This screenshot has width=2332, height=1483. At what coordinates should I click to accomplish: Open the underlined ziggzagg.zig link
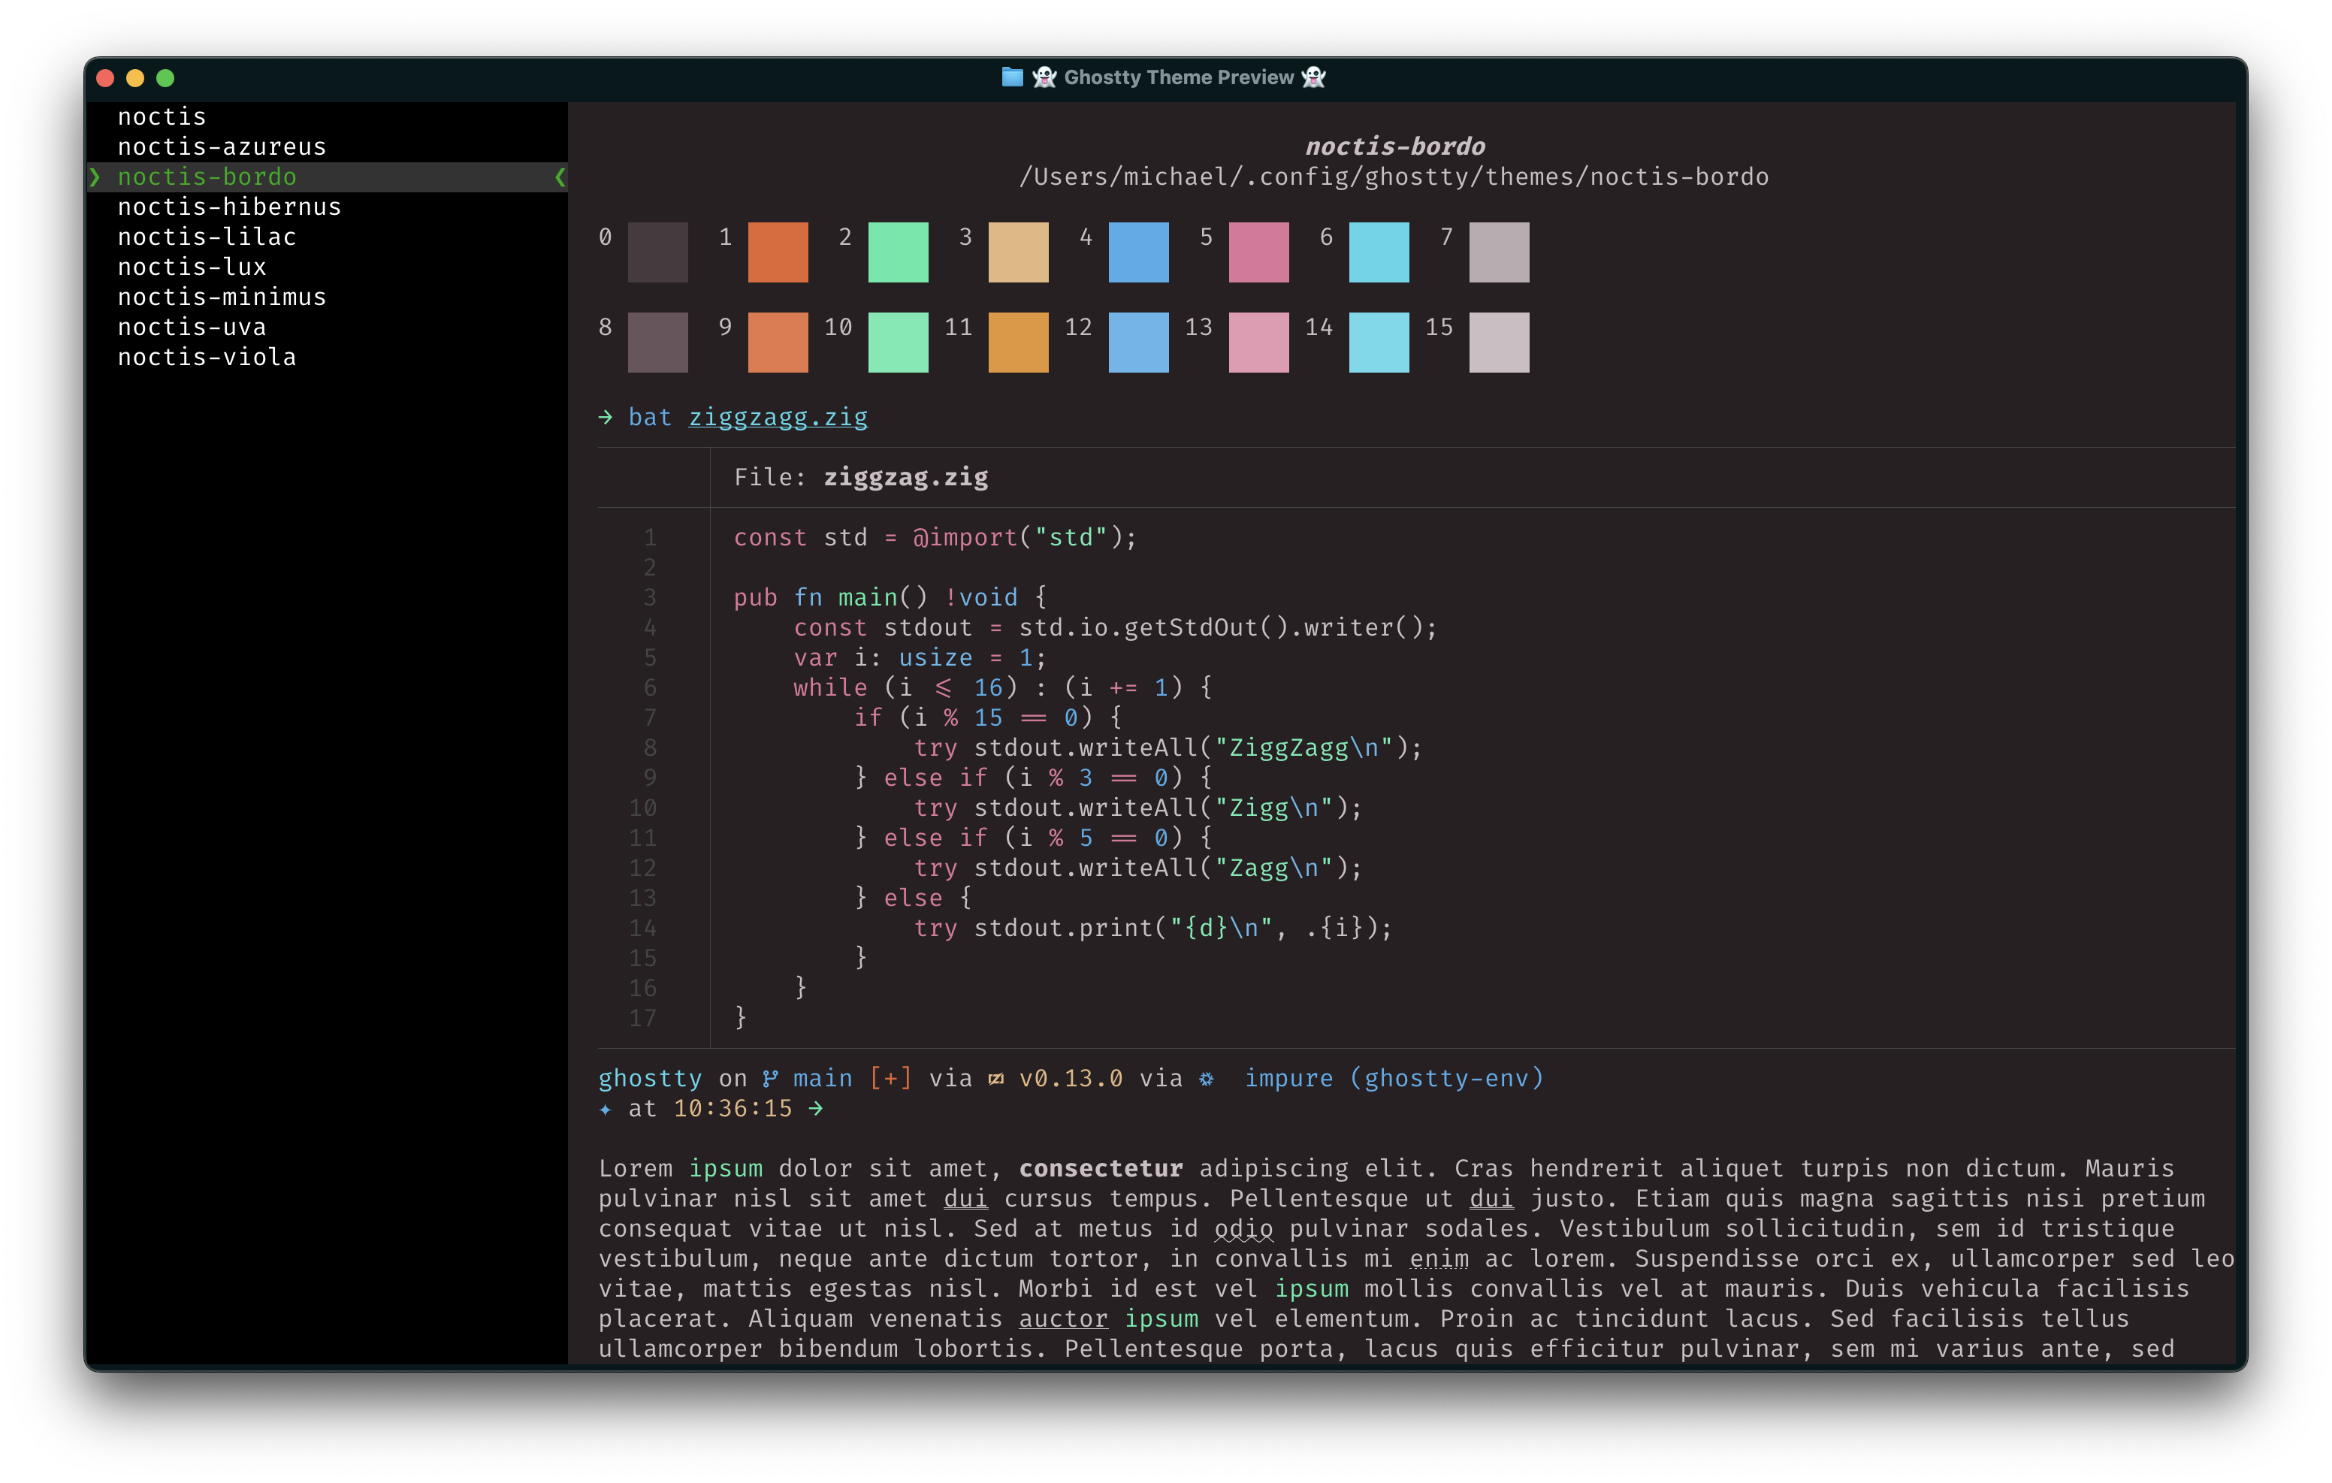pos(778,418)
